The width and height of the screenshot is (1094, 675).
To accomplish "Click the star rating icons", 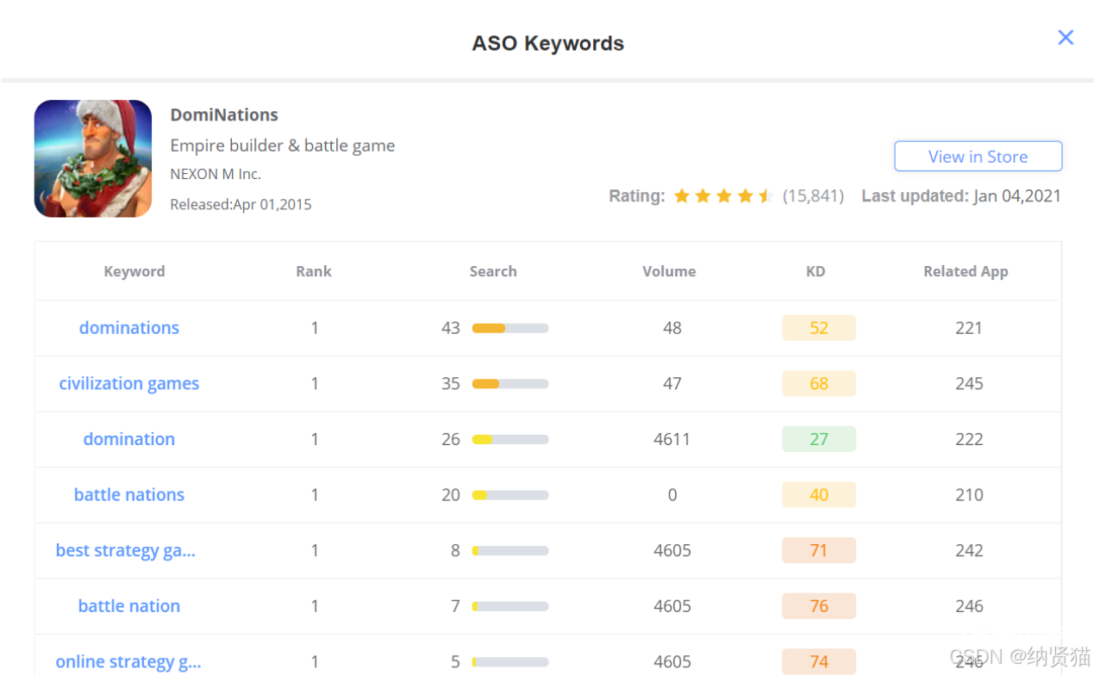I will [722, 196].
